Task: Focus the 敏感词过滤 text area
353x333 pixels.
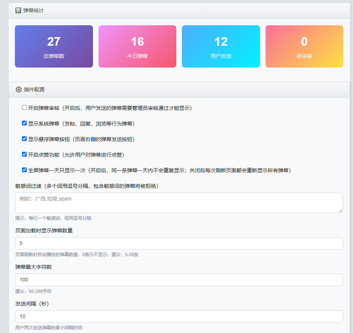Action: [x=179, y=203]
